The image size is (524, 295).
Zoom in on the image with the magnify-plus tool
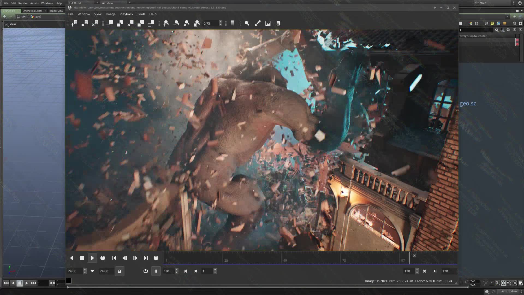pyautogui.click(x=166, y=23)
